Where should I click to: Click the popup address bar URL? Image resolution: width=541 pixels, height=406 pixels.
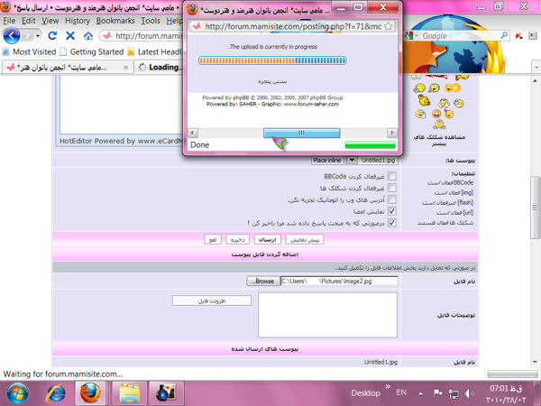coord(293,26)
